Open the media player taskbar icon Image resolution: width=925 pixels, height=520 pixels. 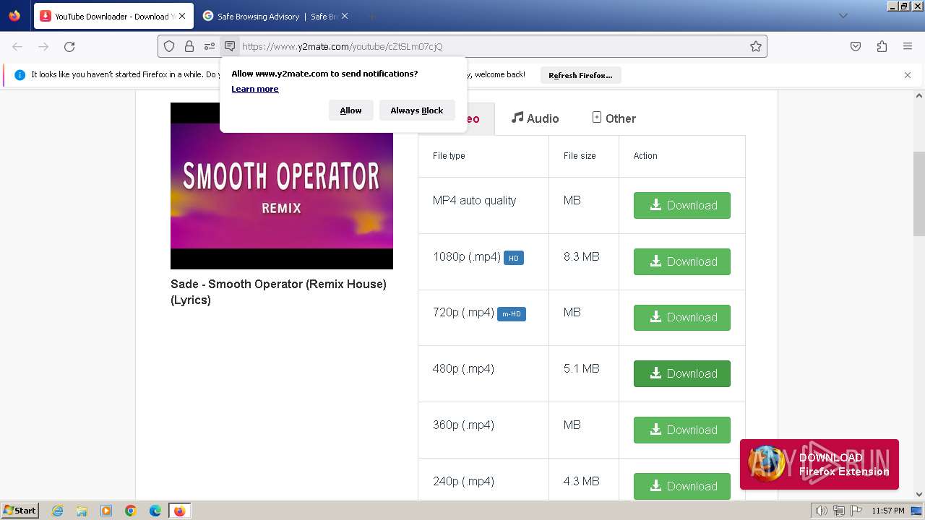(x=106, y=511)
